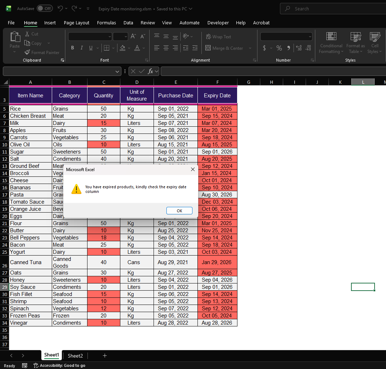Open Conditional Formatting options
This screenshot has width=386, height=369.
coord(331,43)
